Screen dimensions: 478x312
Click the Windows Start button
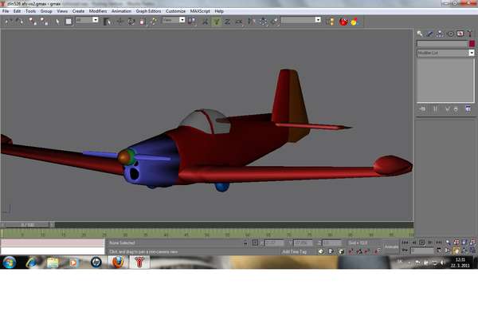tap(10, 262)
